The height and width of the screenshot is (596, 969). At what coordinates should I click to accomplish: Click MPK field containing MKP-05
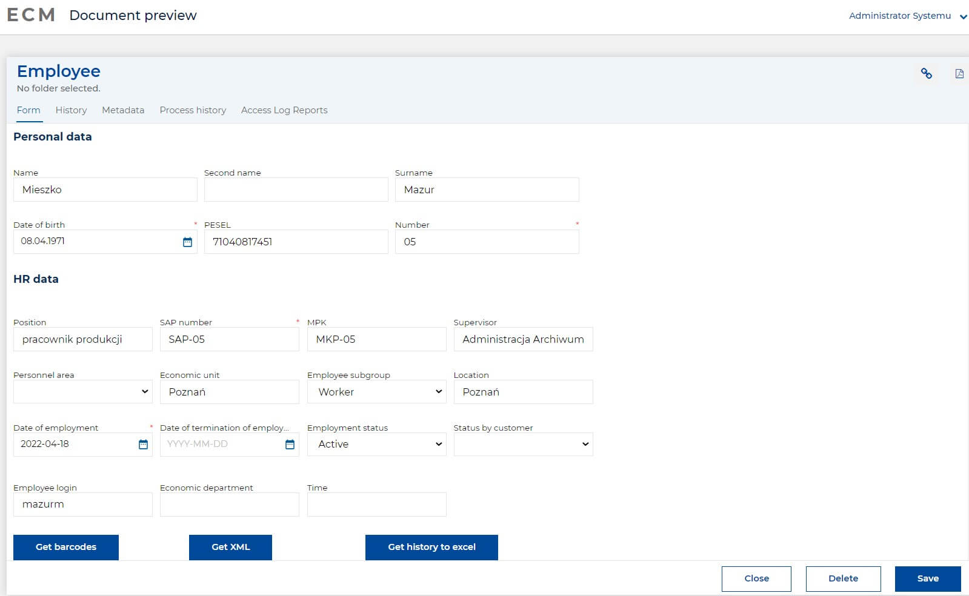click(377, 339)
